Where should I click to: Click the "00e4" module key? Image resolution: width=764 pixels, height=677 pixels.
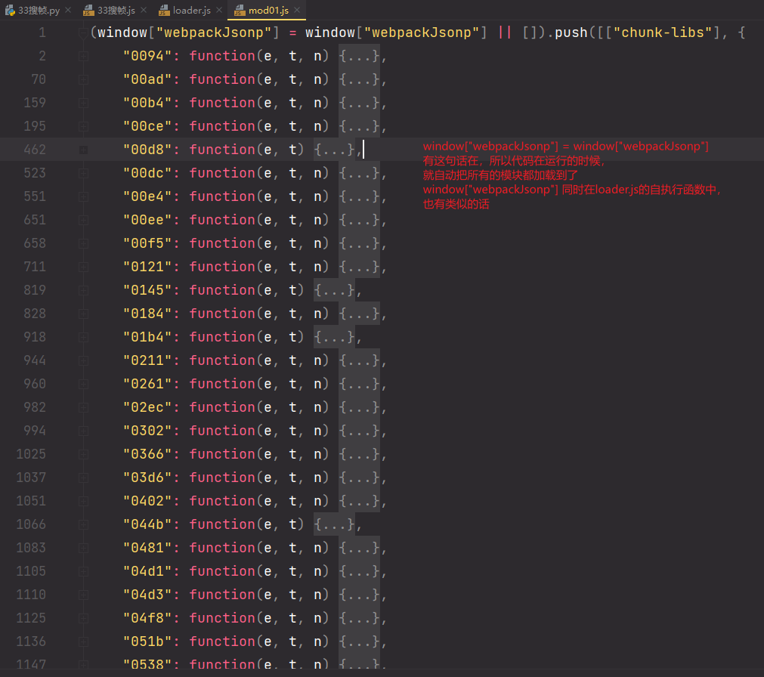(x=147, y=196)
